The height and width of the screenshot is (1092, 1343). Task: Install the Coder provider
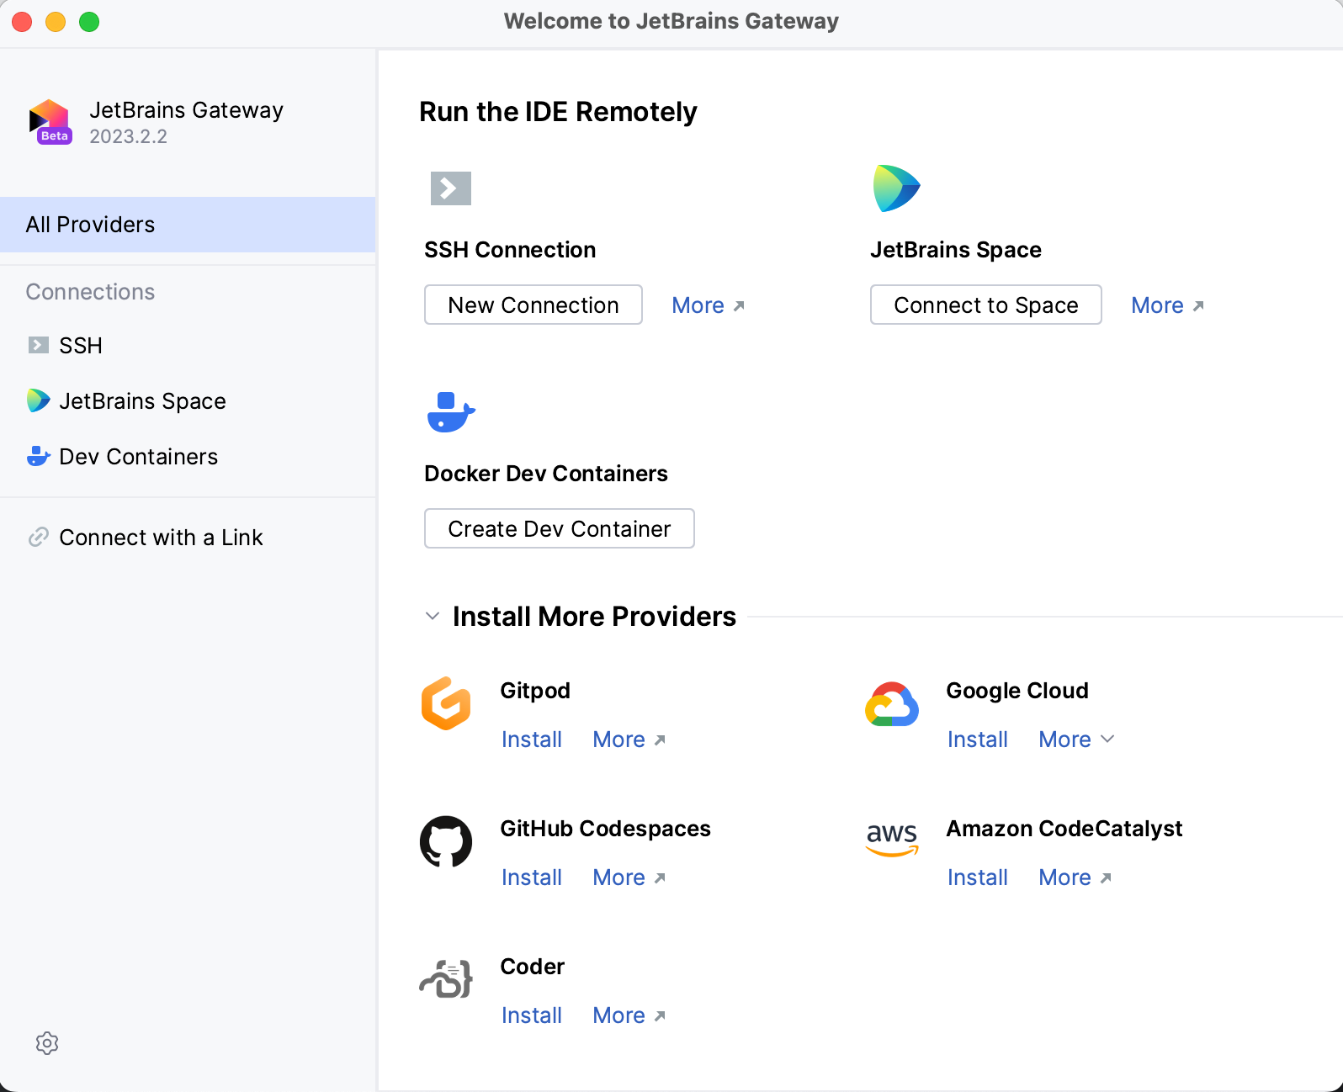tap(532, 1015)
